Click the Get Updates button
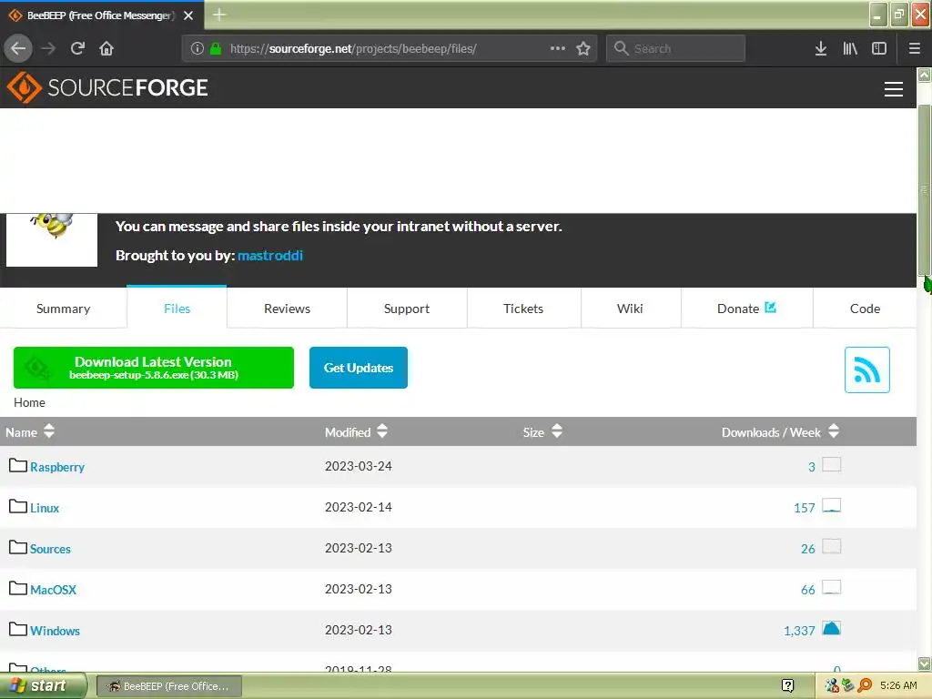Viewport: 932px width, 699px height. (359, 368)
